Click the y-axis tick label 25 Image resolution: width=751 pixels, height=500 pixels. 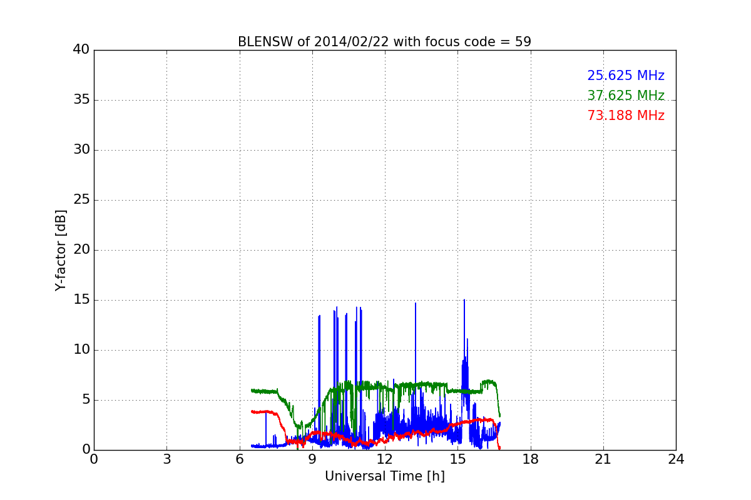tap(81, 200)
